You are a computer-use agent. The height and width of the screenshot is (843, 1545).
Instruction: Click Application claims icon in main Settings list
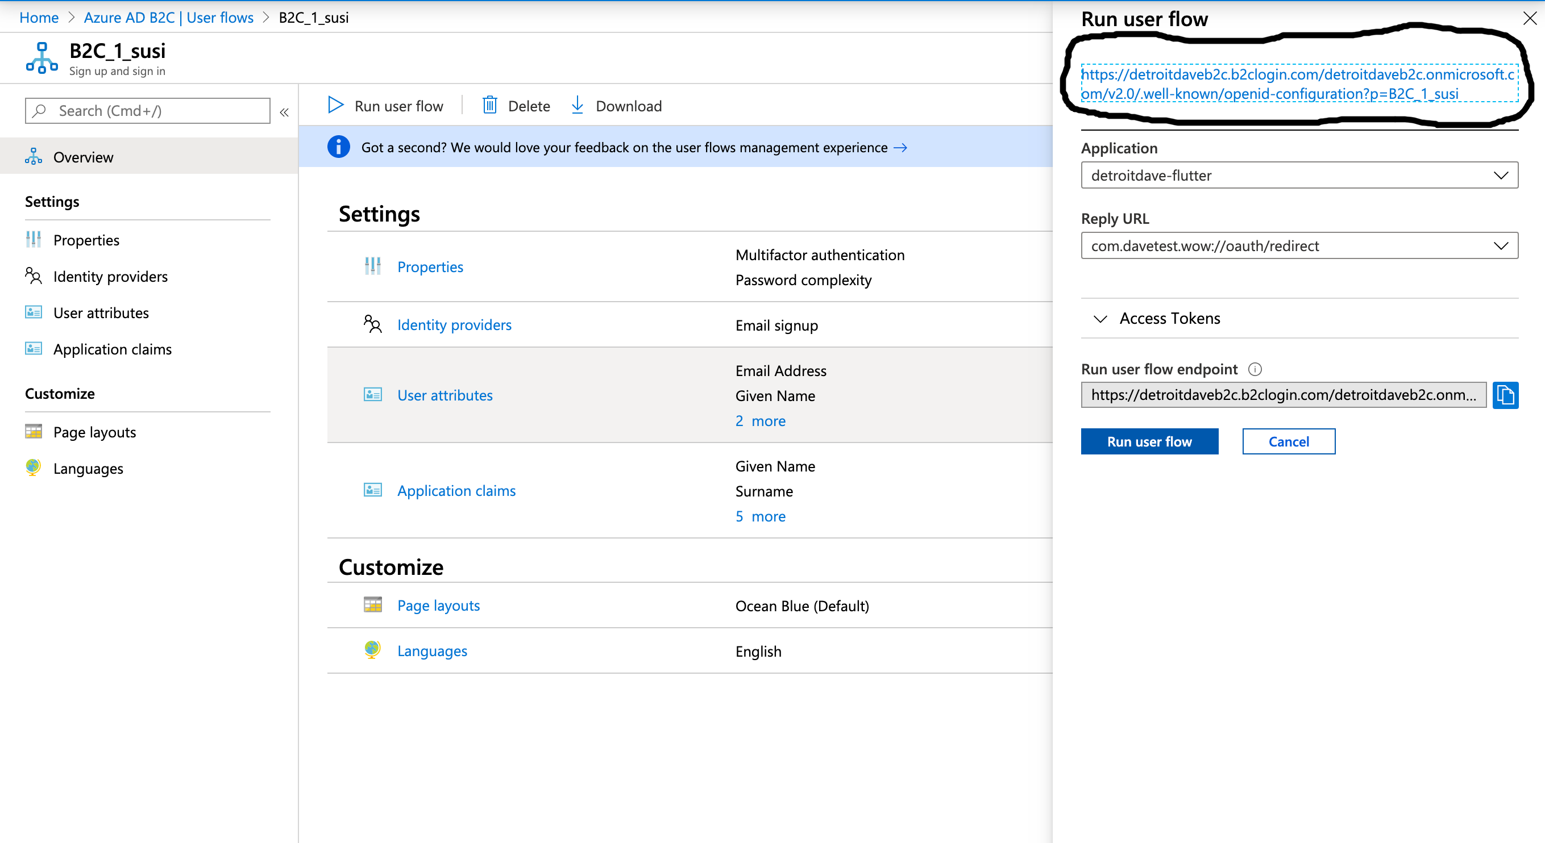pos(372,490)
